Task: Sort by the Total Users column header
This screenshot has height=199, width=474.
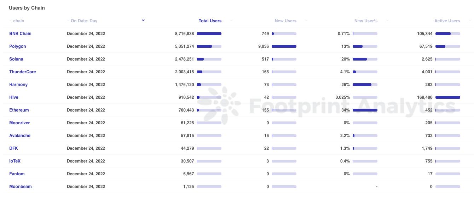Action: click(210, 21)
